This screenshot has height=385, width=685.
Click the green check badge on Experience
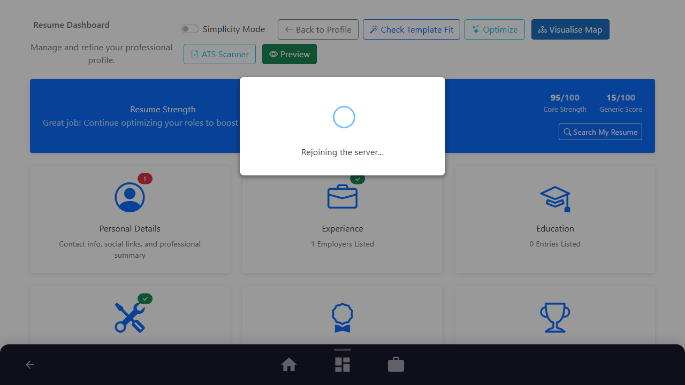357,179
